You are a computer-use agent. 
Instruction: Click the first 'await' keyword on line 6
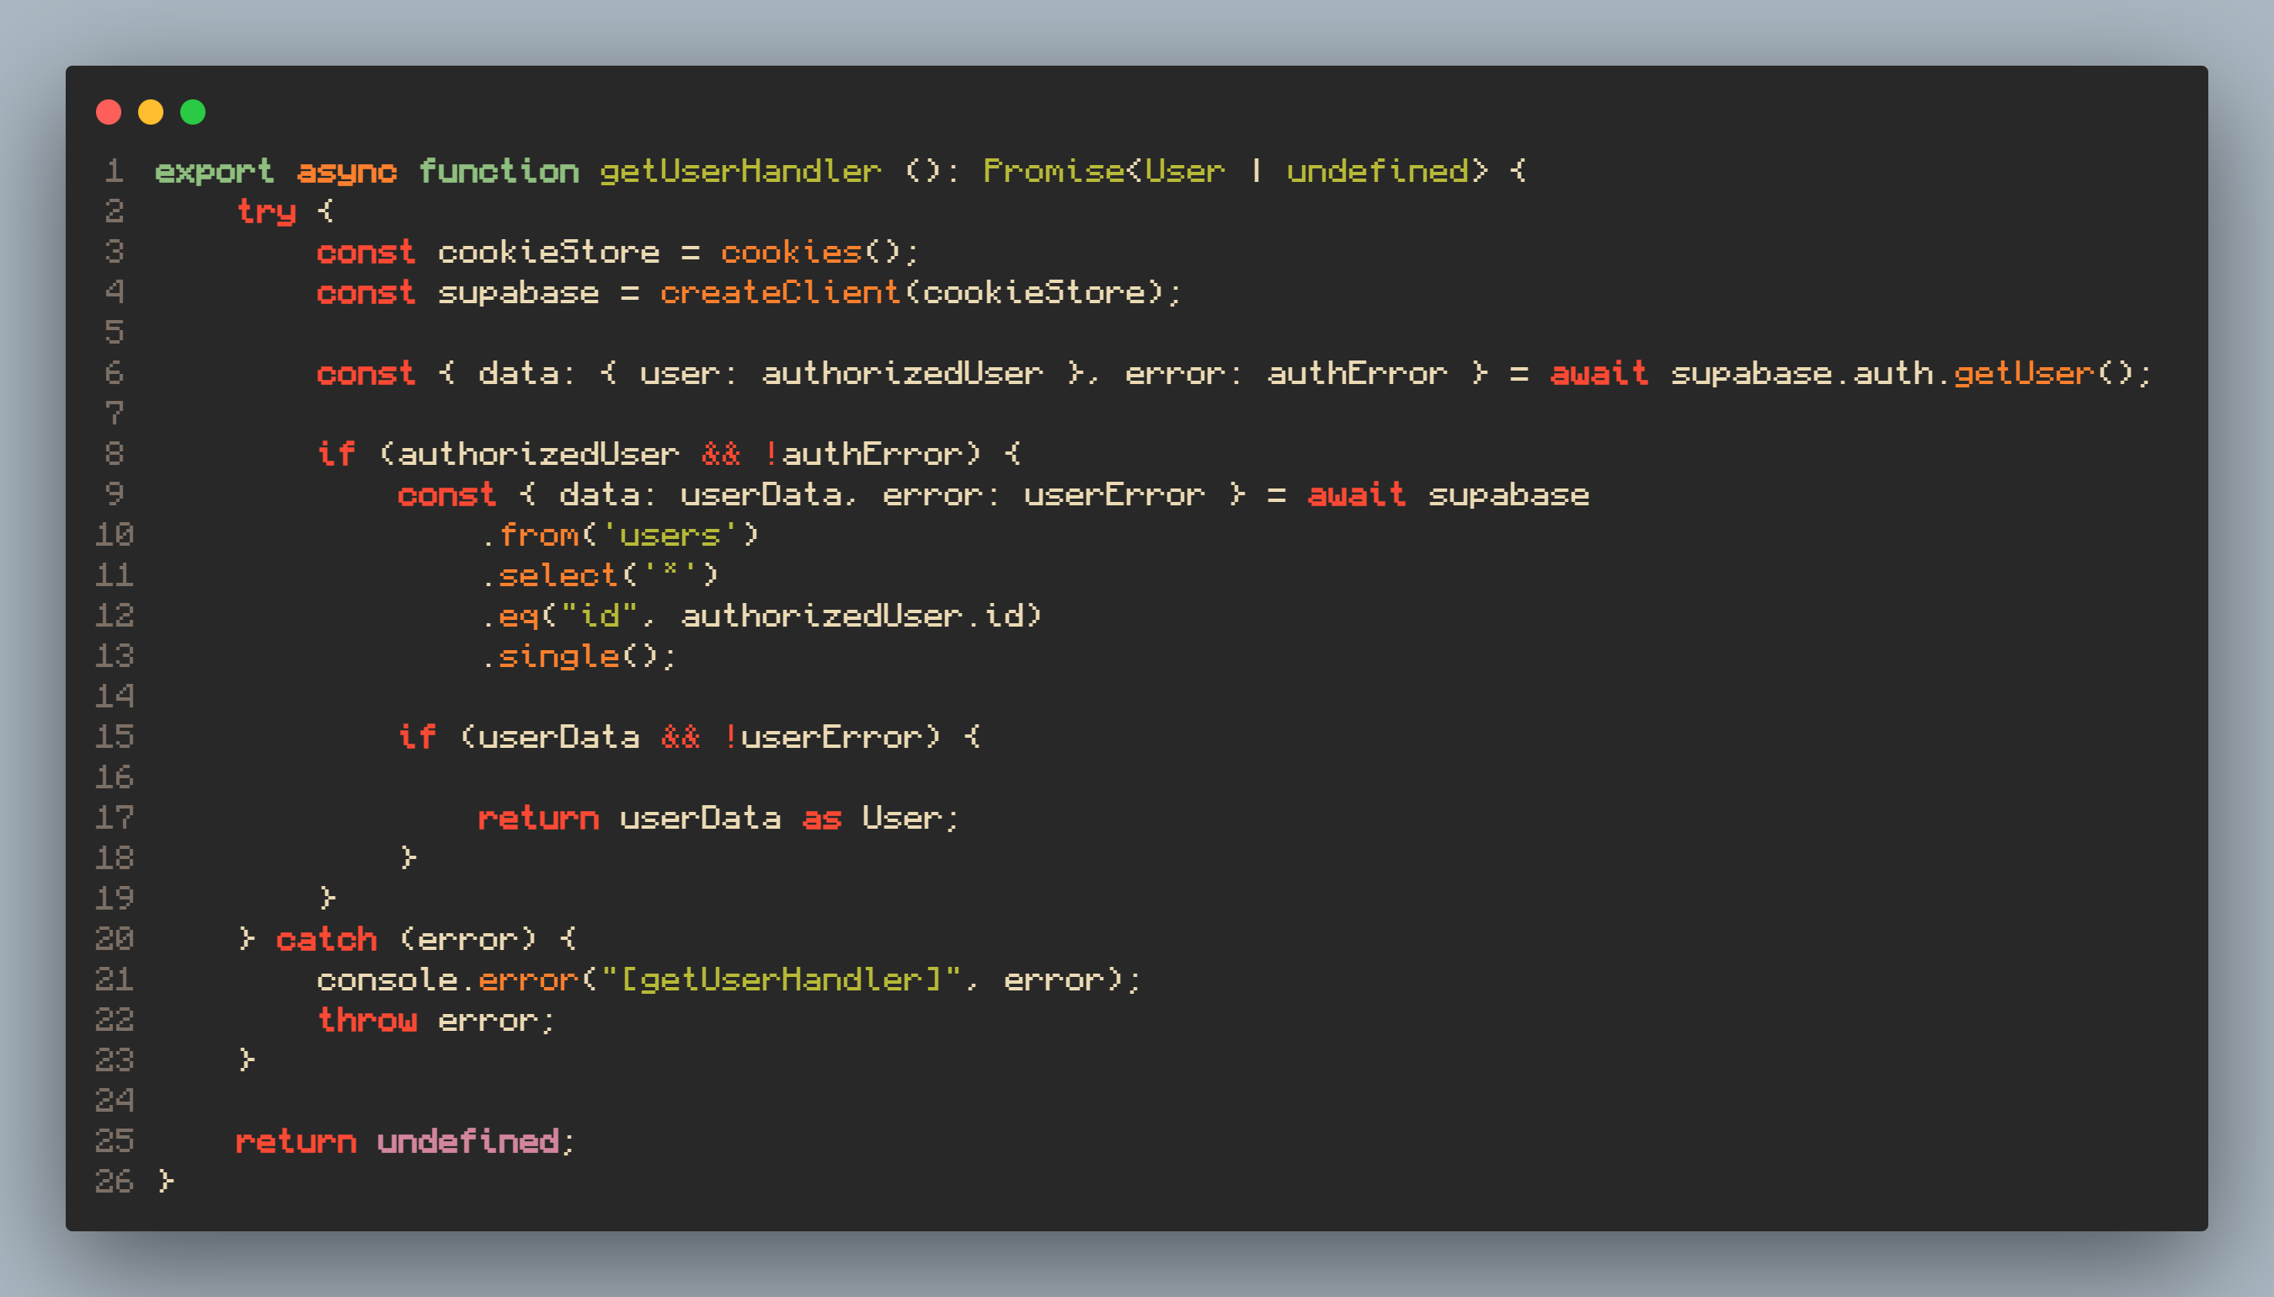[1598, 373]
